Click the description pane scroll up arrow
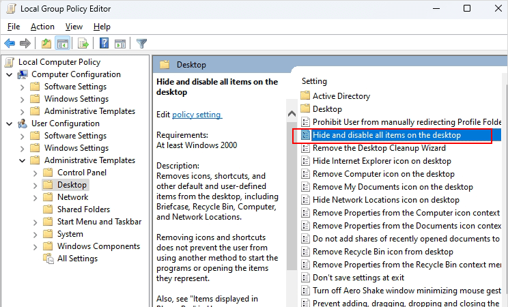 pos(292,114)
